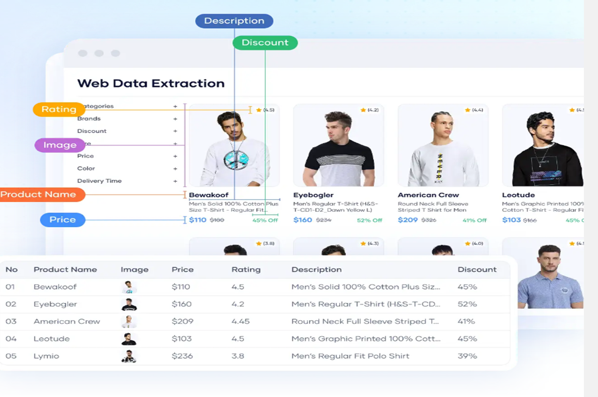598x397 pixels.
Task: Click the star icon beside the 4.3 rating
Action: point(363,243)
